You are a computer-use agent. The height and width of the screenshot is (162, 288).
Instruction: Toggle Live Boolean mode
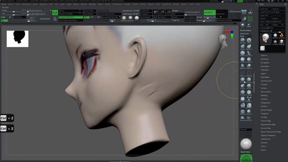pos(45,19)
